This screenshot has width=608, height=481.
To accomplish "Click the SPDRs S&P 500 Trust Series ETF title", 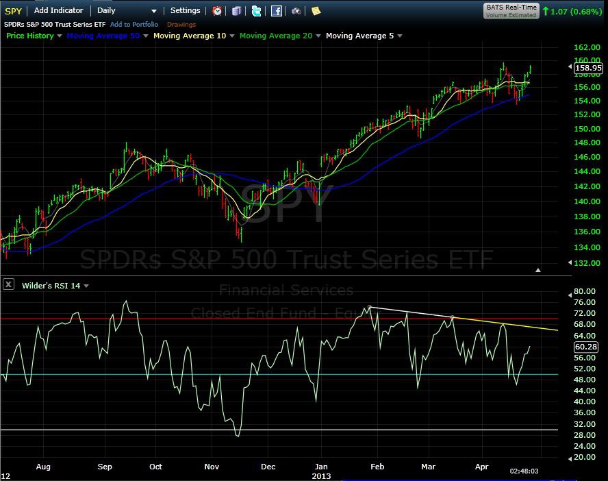I will (x=55, y=25).
